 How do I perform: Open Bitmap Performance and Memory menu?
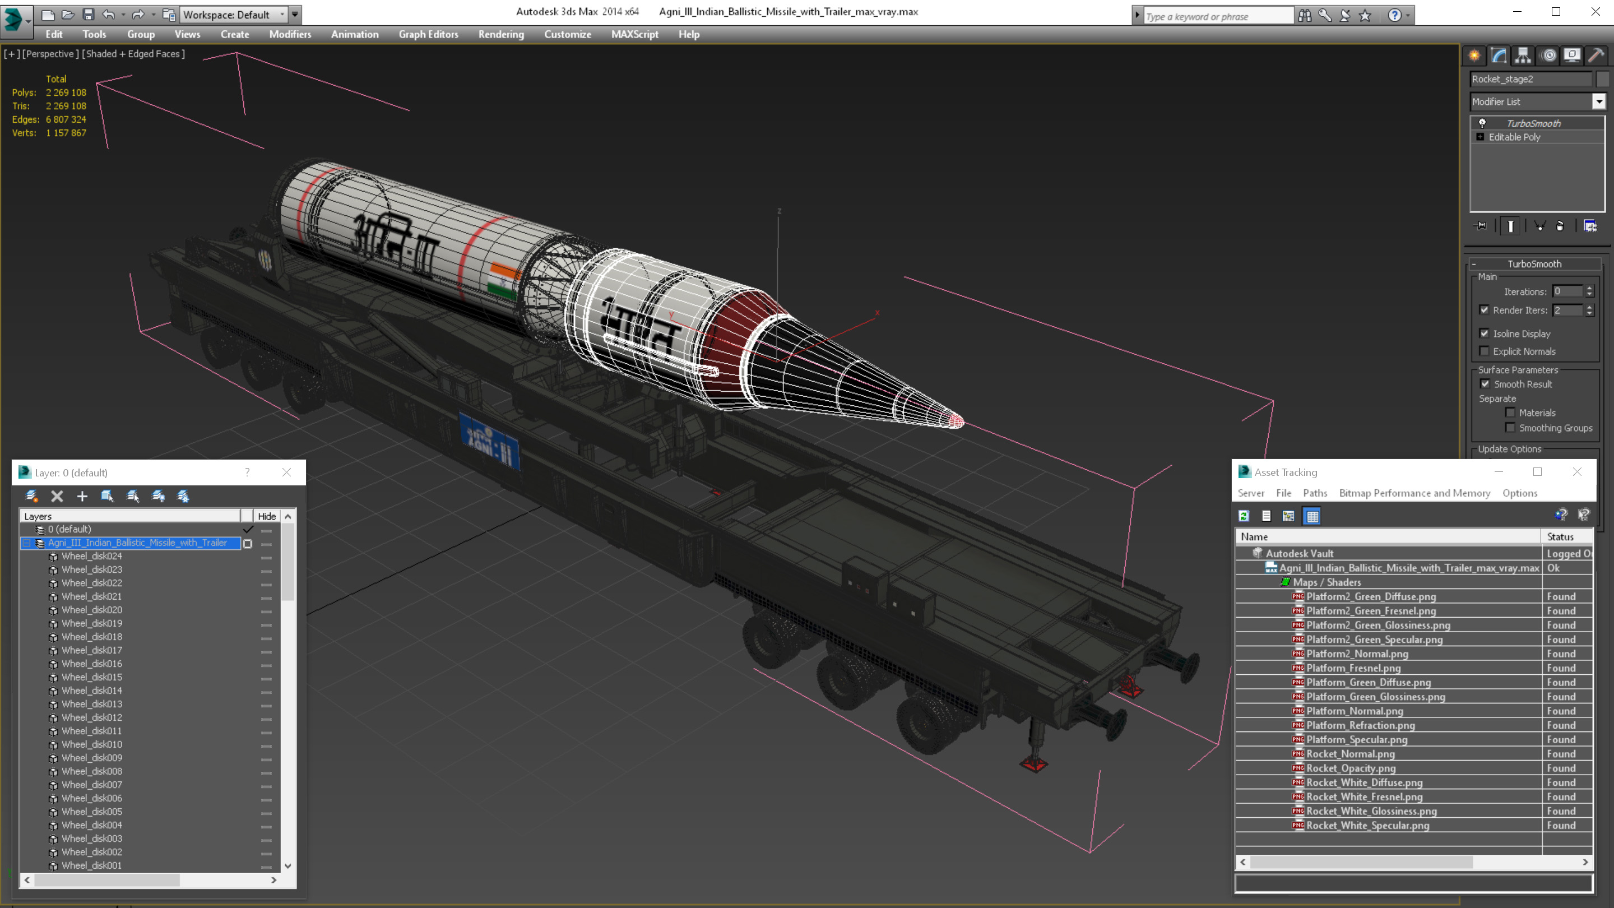point(1414,493)
